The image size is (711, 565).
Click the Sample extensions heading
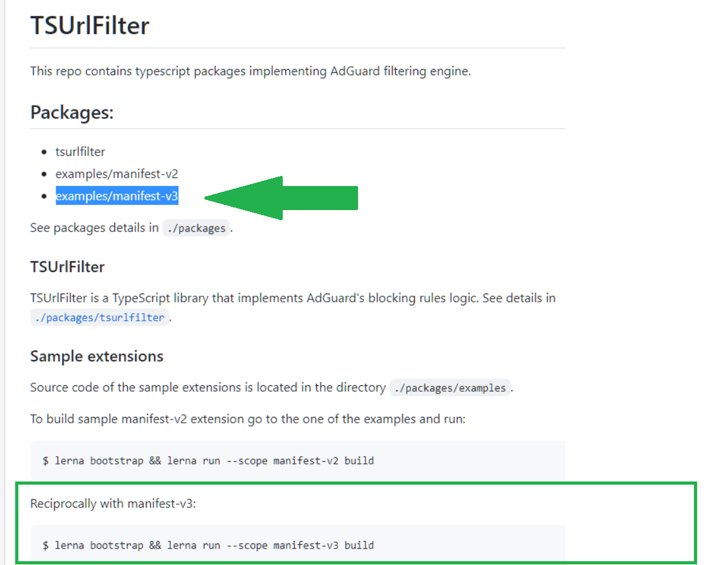97,356
